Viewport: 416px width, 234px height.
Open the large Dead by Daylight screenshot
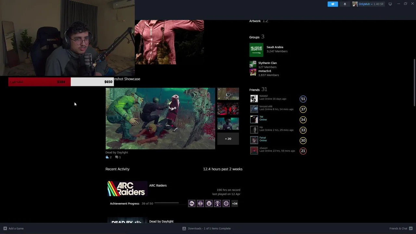160,119
